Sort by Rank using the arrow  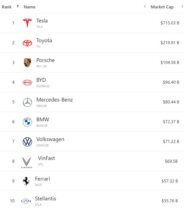pyautogui.click(x=18, y=6)
